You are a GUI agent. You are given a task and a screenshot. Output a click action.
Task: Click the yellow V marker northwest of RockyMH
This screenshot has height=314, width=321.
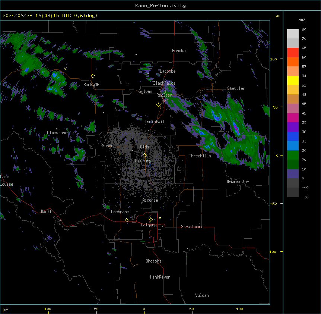click(x=65, y=69)
